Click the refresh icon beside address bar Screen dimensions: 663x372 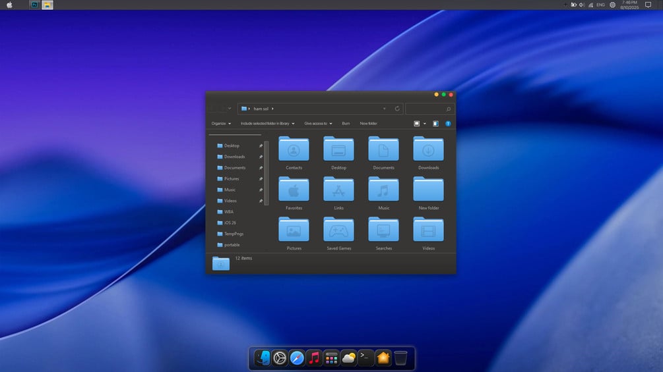(397, 109)
